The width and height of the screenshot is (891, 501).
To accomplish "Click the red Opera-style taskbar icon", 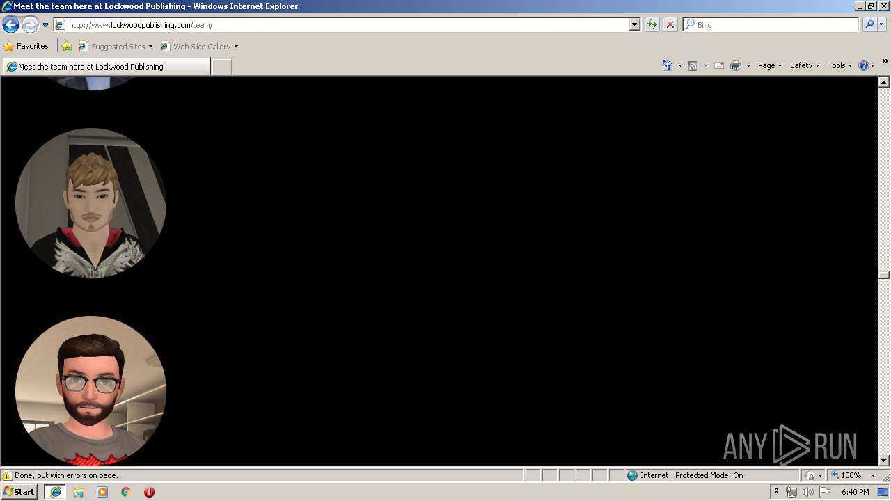I will point(149,492).
